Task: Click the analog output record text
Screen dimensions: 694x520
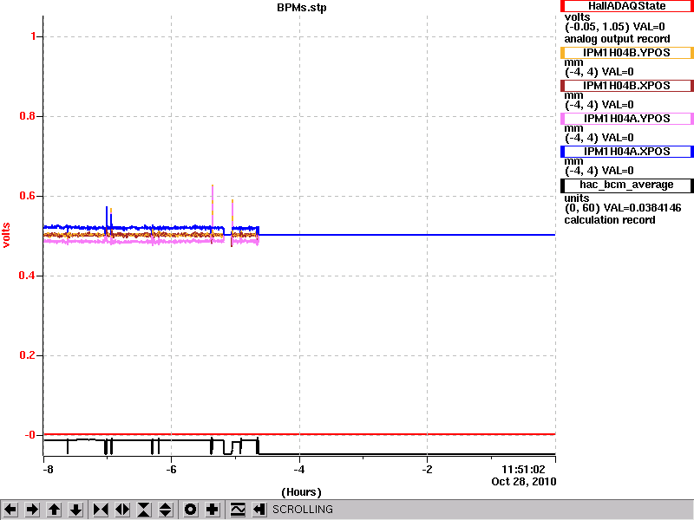Action: click(617, 39)
